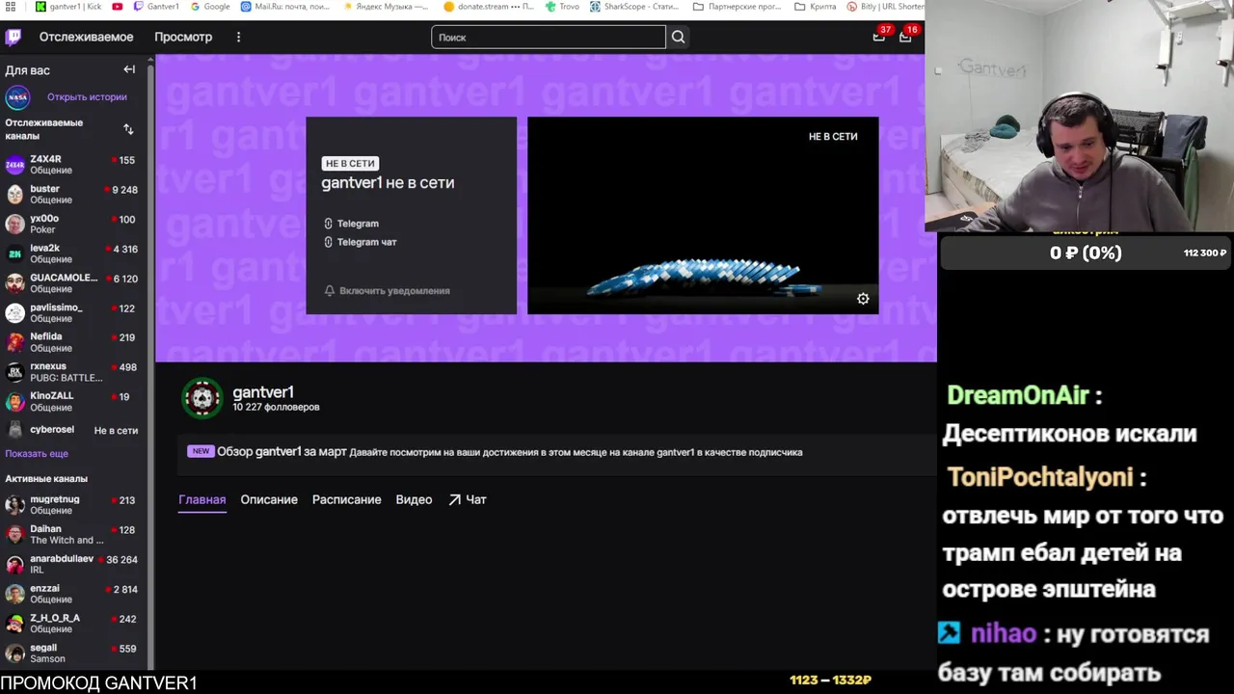
Task: Click the gantver1 poker chip avatar
Action: (x=202, y=398)
